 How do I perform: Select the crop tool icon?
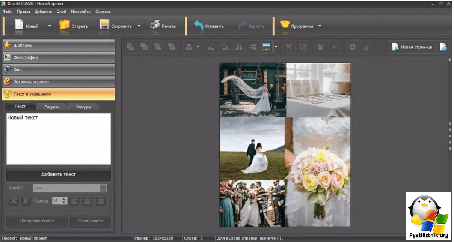tap(302, 47)
